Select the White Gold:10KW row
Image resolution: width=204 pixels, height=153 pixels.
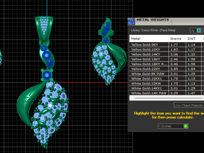pyautogui.click(x=167, y=83)
